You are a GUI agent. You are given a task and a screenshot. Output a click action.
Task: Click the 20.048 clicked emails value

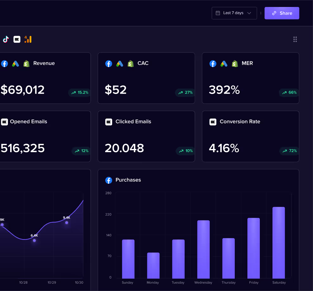coord(124,148)
